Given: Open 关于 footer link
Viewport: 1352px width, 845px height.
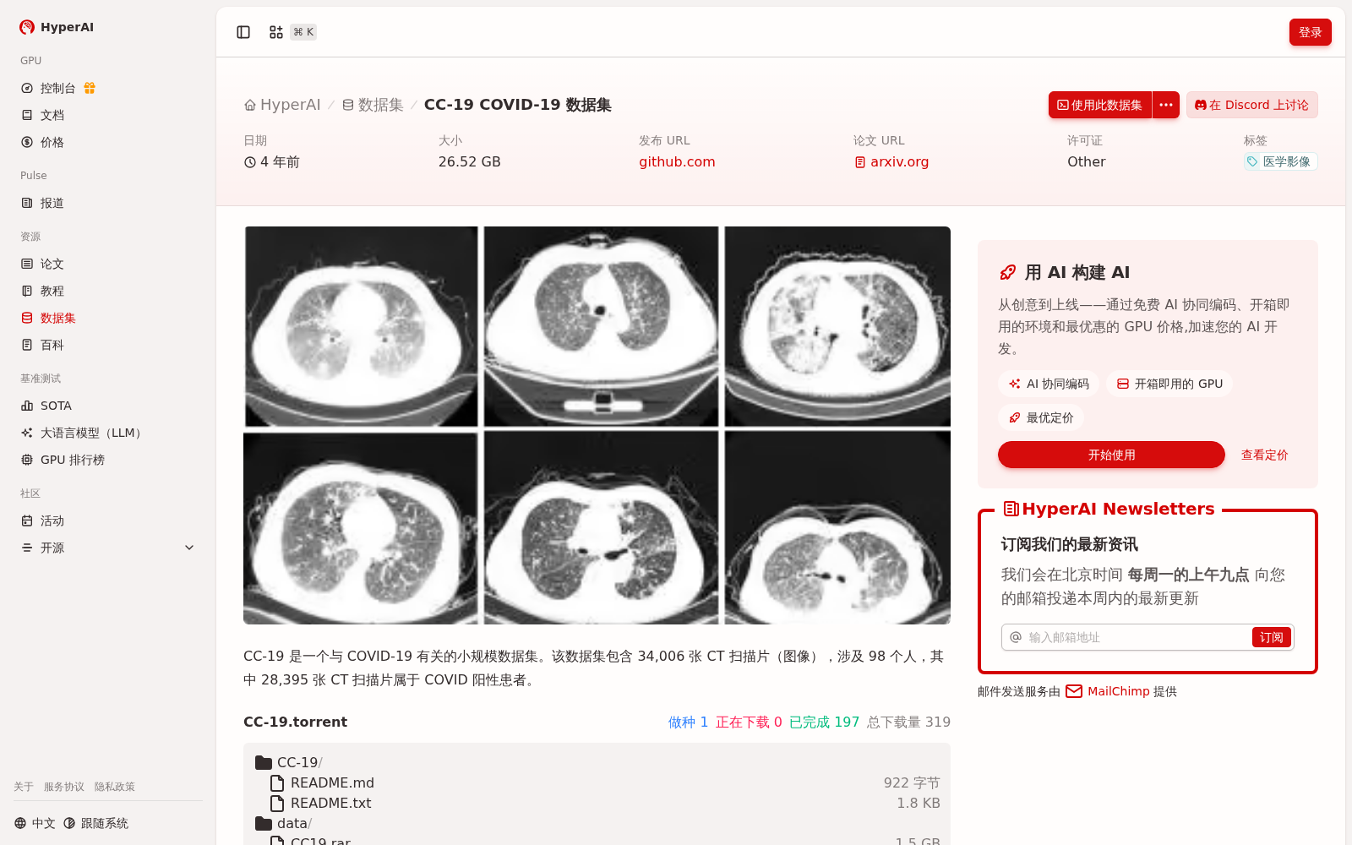Looking at the screenshot, I should point(24,787).
